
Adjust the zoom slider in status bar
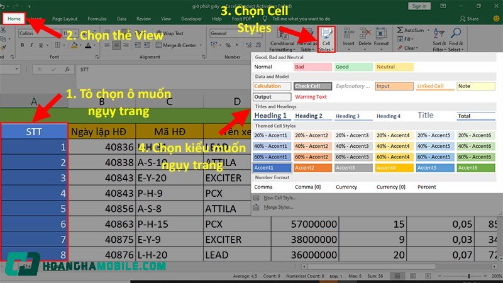coord(468,276)
